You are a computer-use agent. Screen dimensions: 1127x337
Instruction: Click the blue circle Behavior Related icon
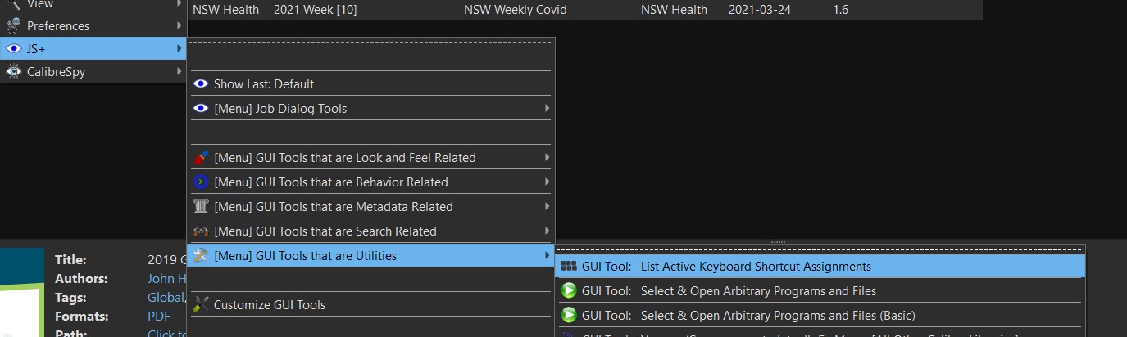click(x=201, y=182)
